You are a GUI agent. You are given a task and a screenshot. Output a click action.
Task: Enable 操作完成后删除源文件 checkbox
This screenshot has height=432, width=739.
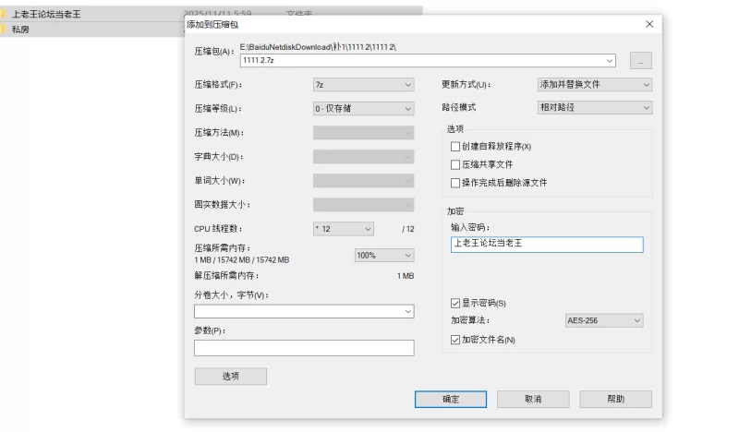(454, 183)
